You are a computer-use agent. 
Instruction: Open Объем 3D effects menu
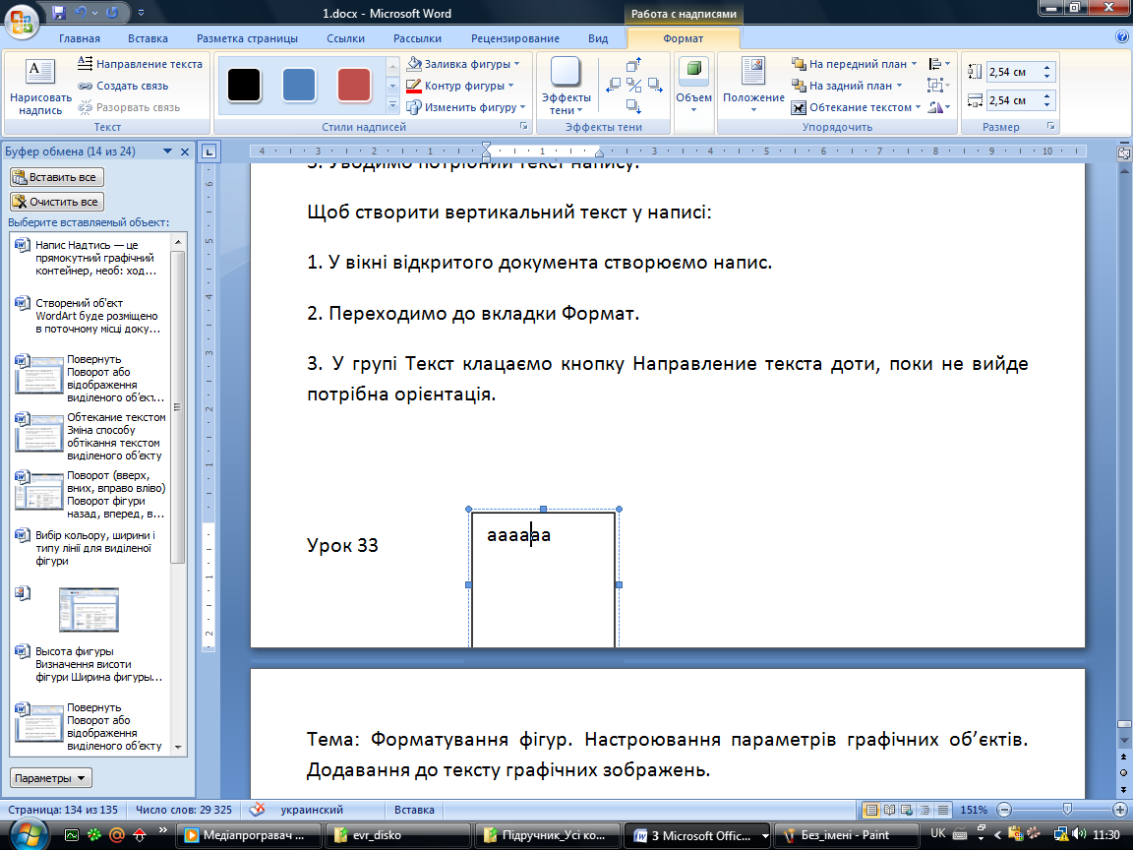coord(693,86)
